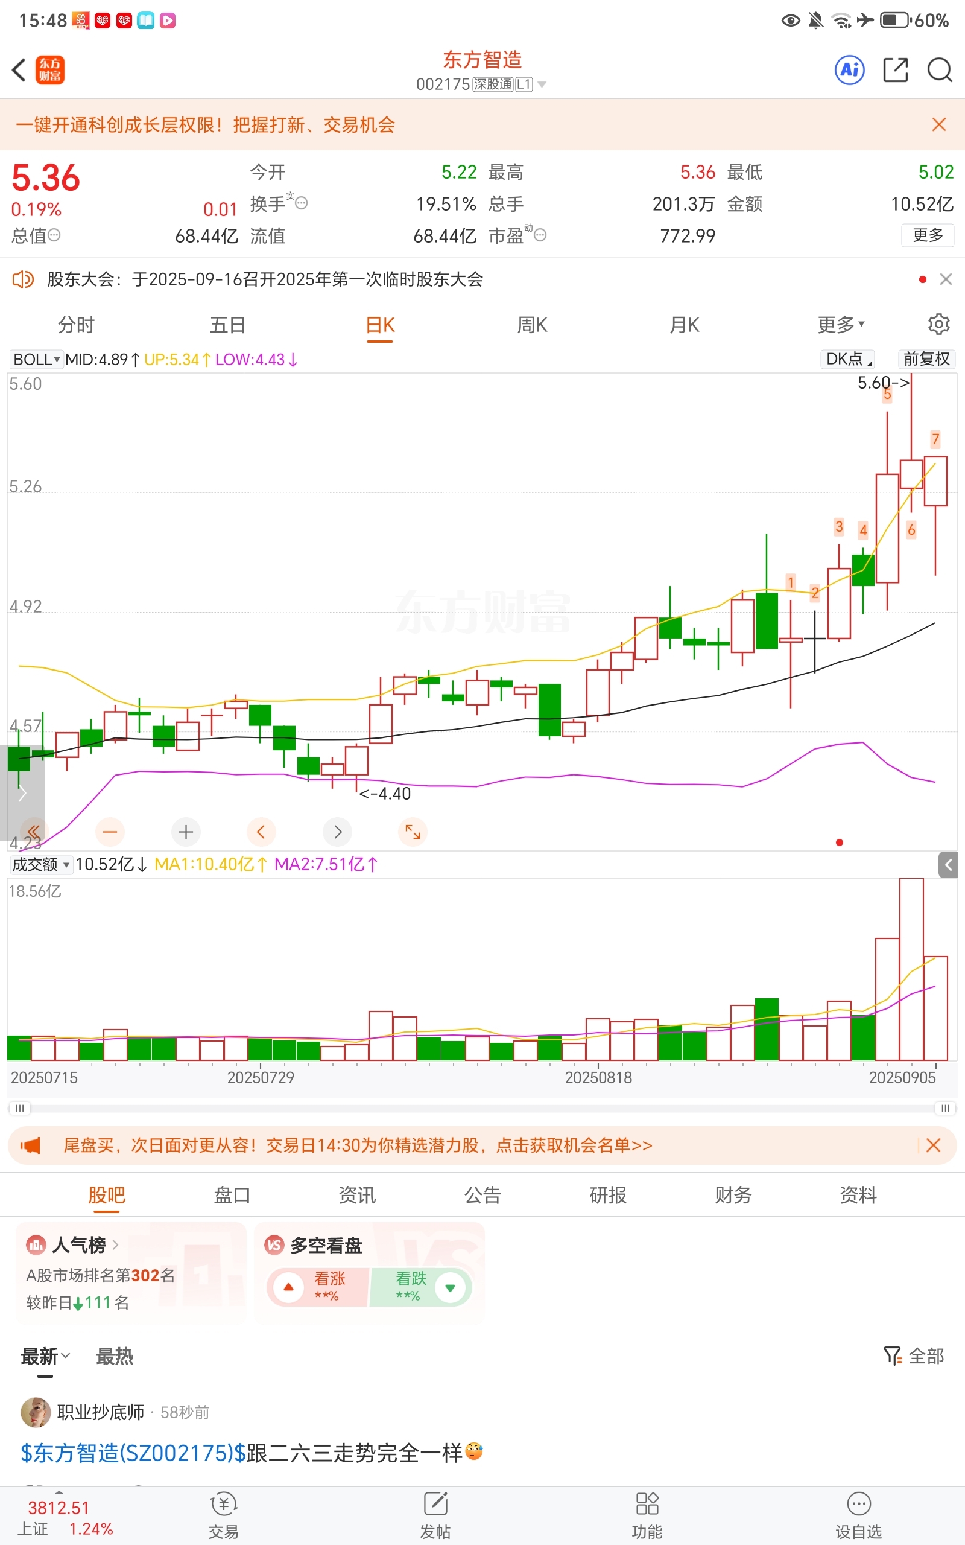Open the $东方智造(SZ002175)$ stock link

click(133, 1453)
